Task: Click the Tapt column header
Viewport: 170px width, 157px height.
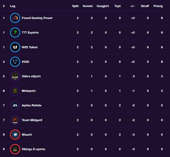Action: (117, 6)
